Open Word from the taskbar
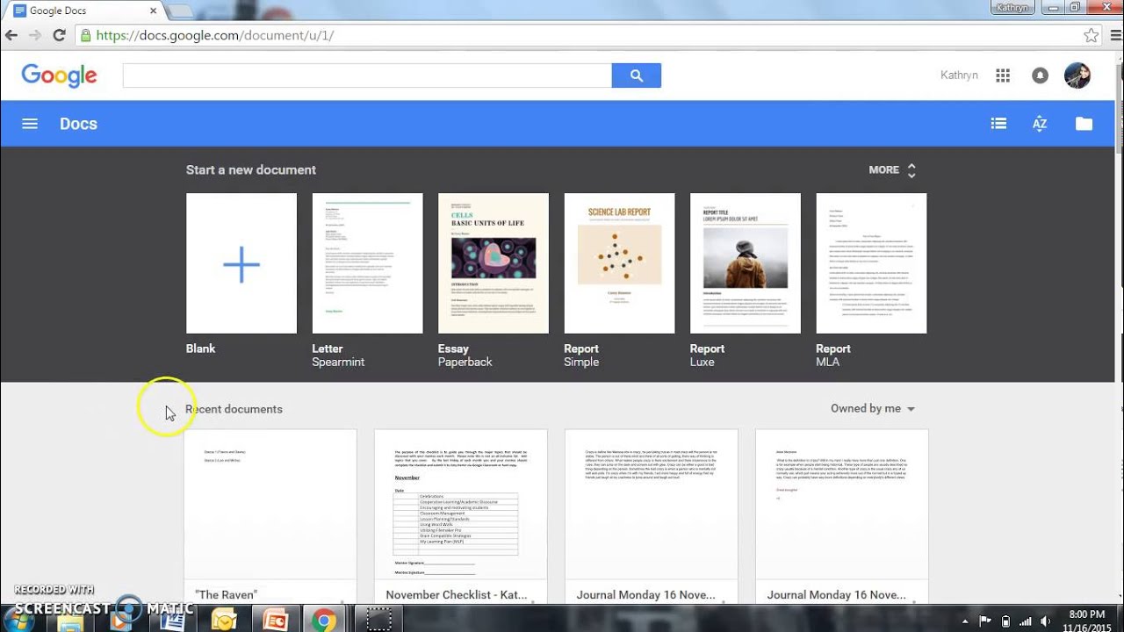 (x=172, y=620)
